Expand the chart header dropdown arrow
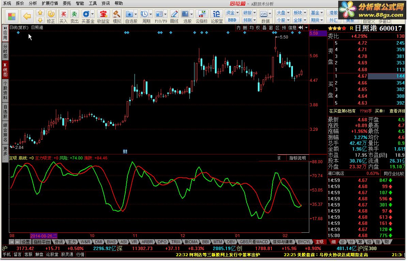 click(x=306, y=28)
